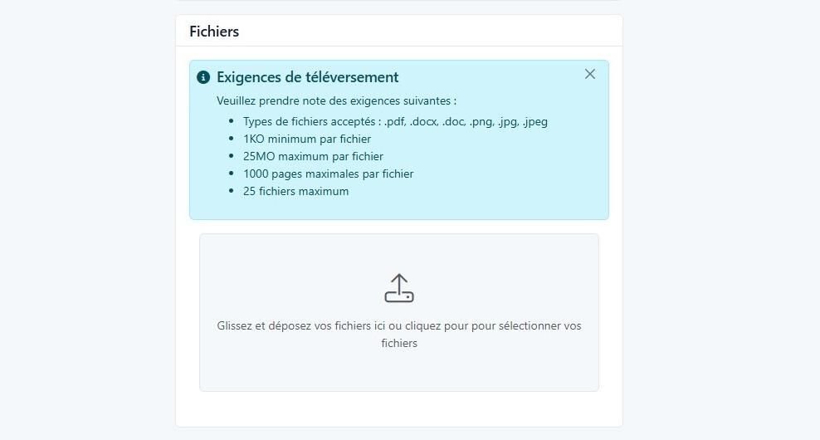The height and width of the screenshot is (440, 820).
Task: Select files via the Glissez et déposez text
Action: (399, 335)
